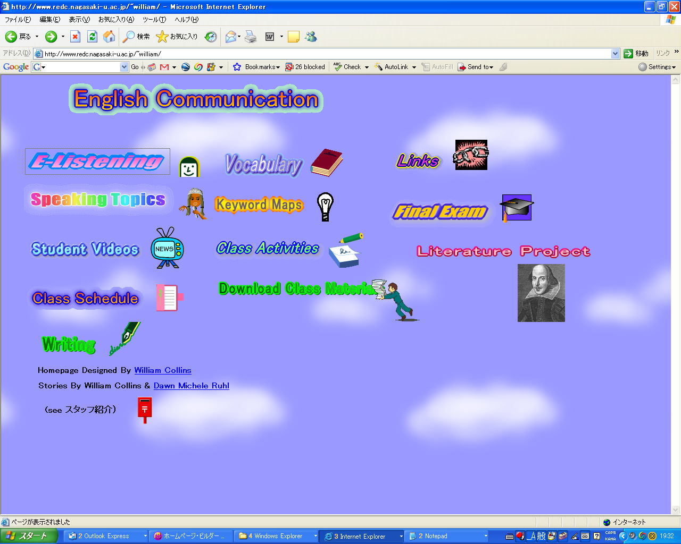Viewport: 681px width, 544px height.
Task: Follow the William Collins link
Action: pos(162,370)
